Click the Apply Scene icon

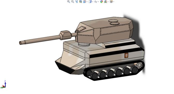pos(106,2)
